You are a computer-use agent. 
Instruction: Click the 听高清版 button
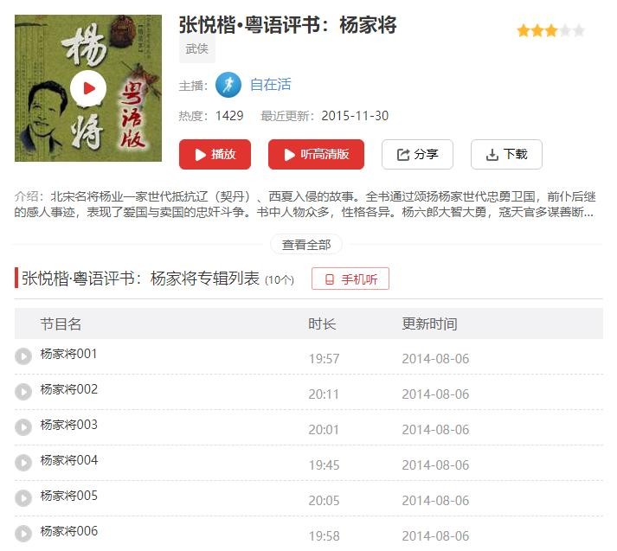click(x=316, y=155)
